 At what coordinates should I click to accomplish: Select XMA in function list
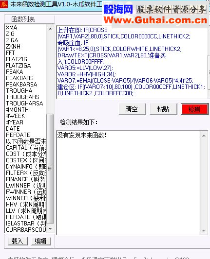pos(11,28)
